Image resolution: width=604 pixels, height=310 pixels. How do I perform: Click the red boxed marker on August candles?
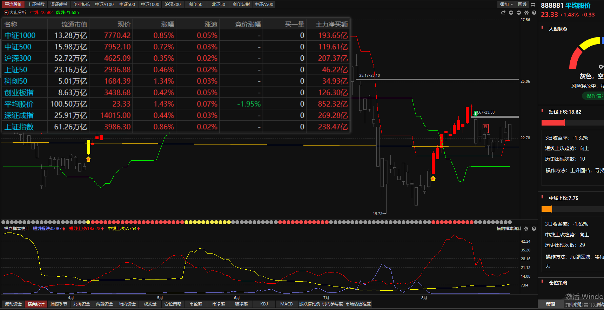pyautogui.click(x=485, y=127)
